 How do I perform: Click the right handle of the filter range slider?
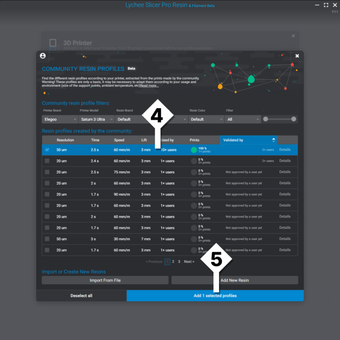point(294,119)
